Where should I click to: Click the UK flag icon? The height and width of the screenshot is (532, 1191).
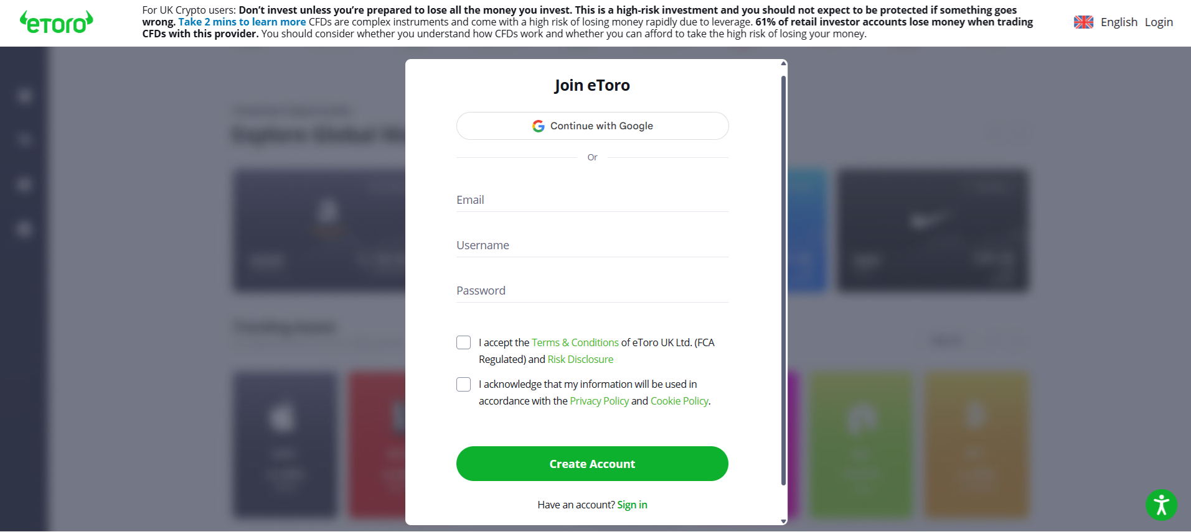tap(1083, 21)
